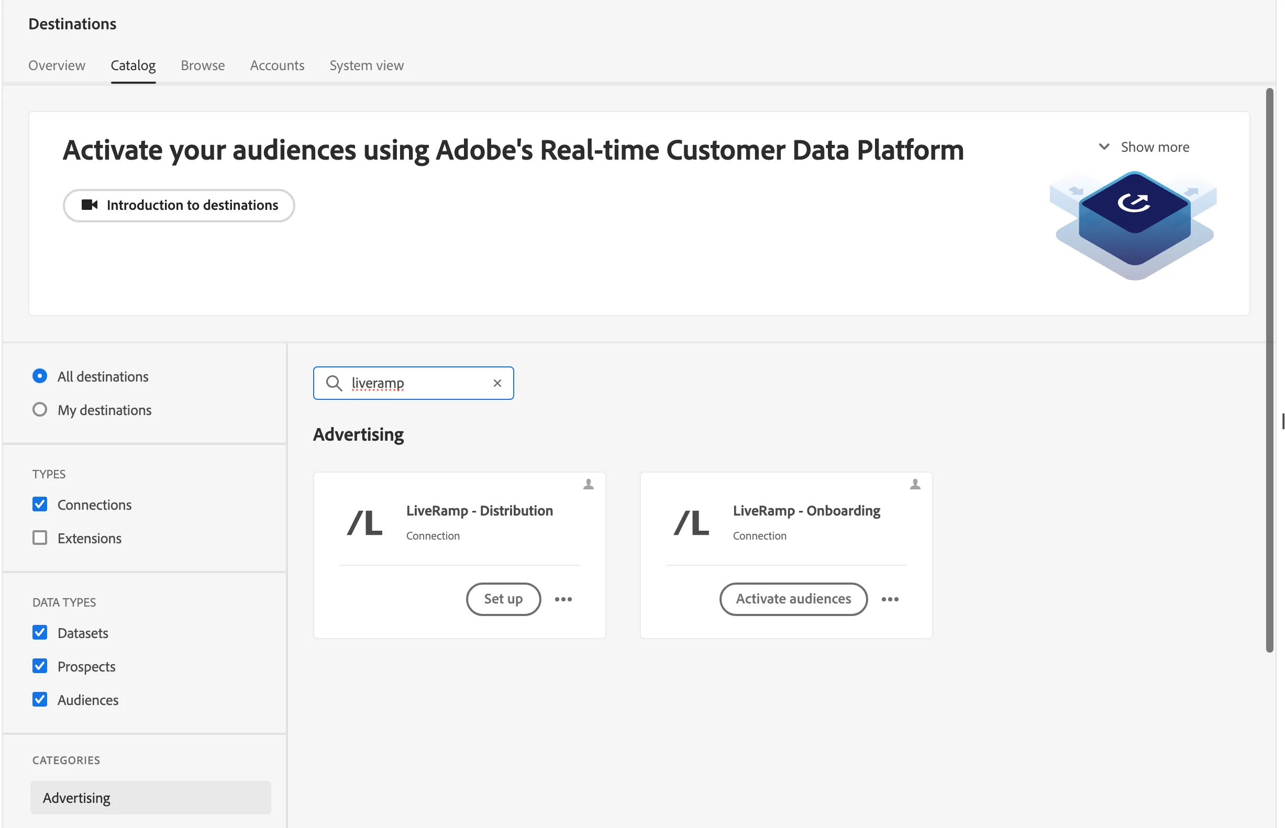Open more options for LiveRamp - Onboarding
This screenshot has width=1285, height=828.
(x=890, y=599)
